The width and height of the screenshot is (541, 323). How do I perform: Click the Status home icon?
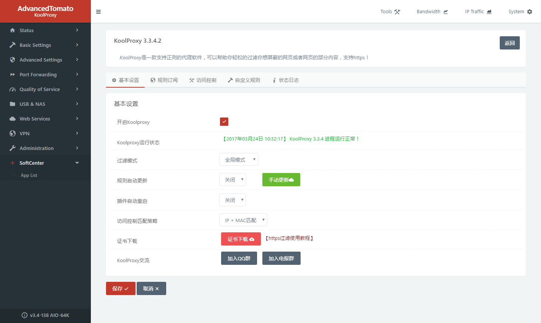(x=12, y=30)
